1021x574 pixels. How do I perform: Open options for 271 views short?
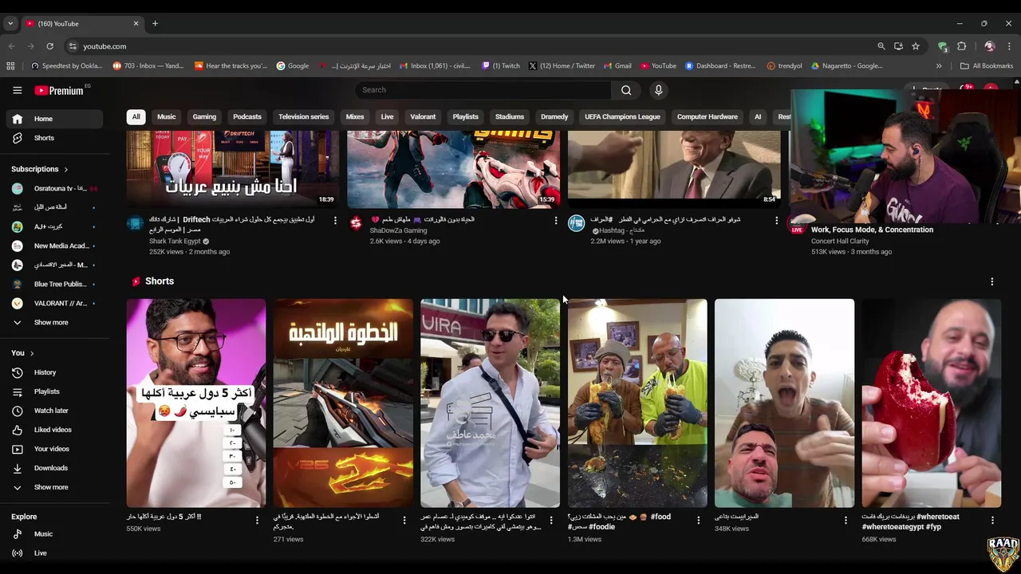(x=404, y=520)
